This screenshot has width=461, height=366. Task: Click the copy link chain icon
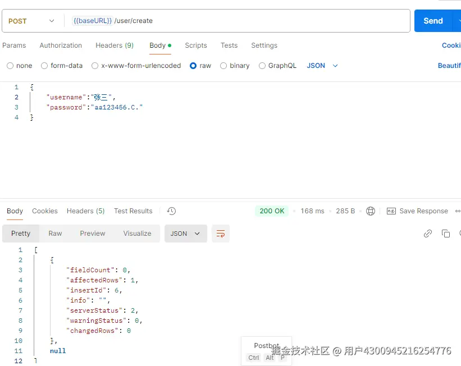(428, 234)
